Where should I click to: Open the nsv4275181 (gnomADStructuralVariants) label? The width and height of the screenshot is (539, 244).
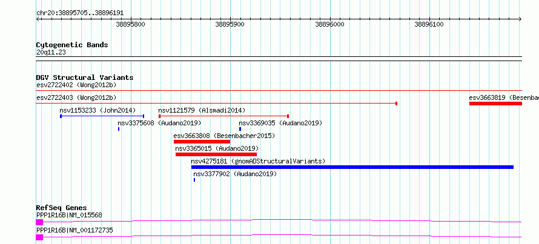258,161
